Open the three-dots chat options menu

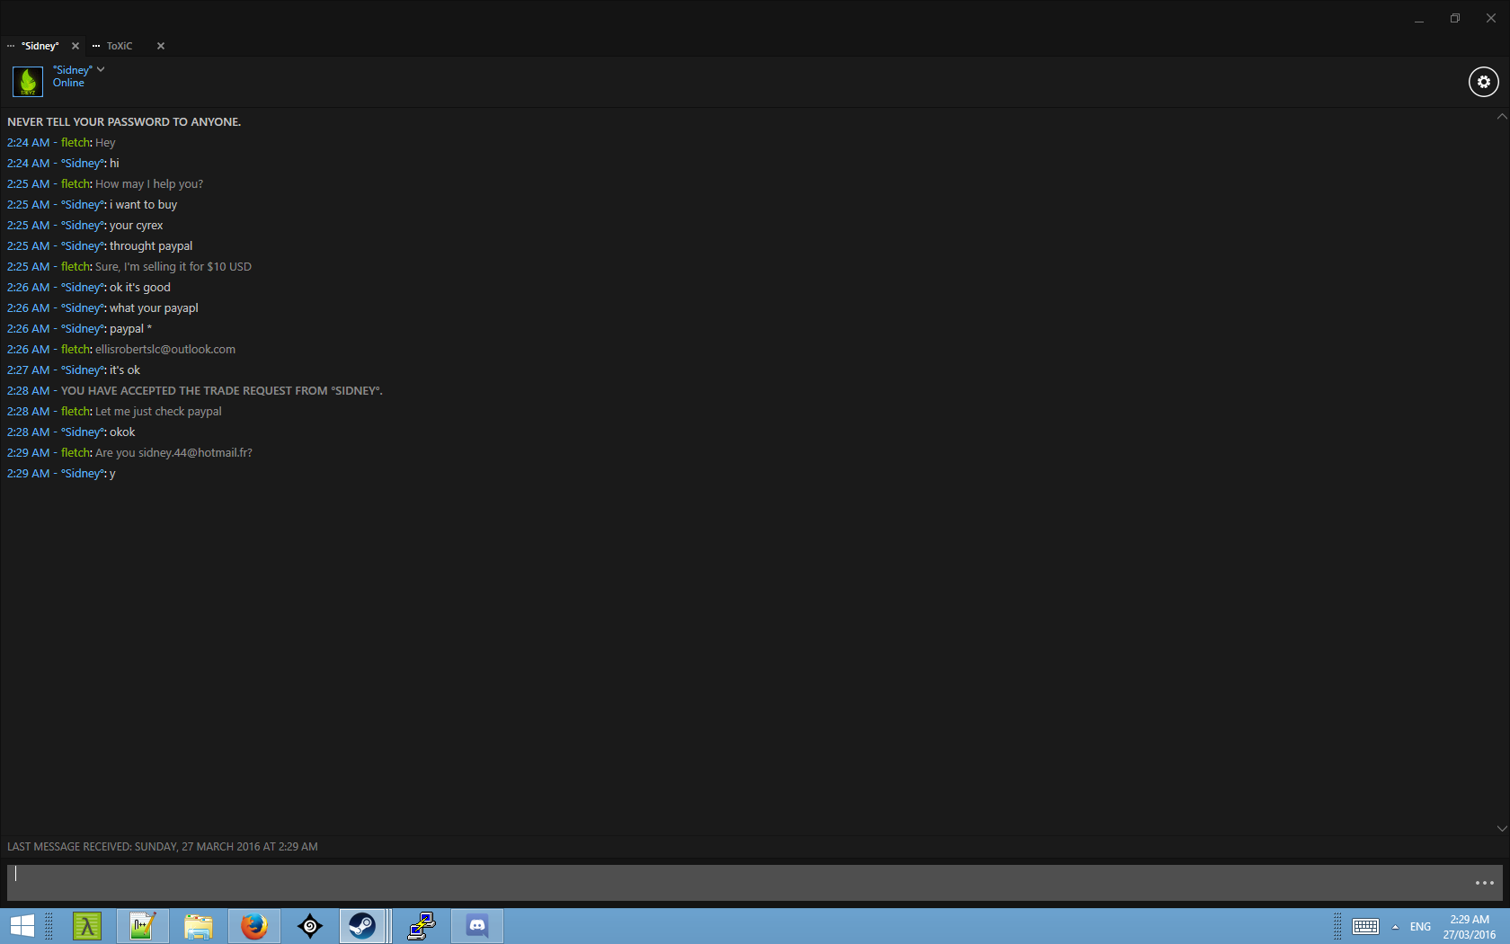pos(1484,883)
